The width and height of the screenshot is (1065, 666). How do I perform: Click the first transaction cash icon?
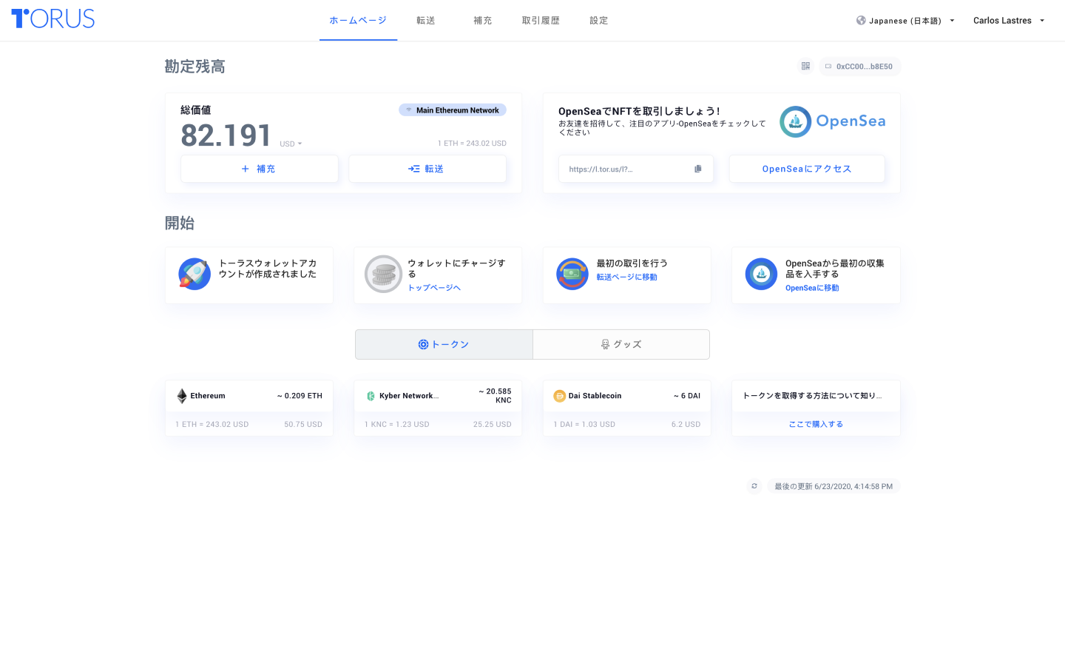pyautogui.click(x=572, y=274)
